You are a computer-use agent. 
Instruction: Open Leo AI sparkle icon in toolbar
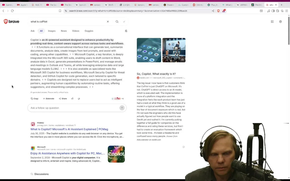(x=282, y=11)
